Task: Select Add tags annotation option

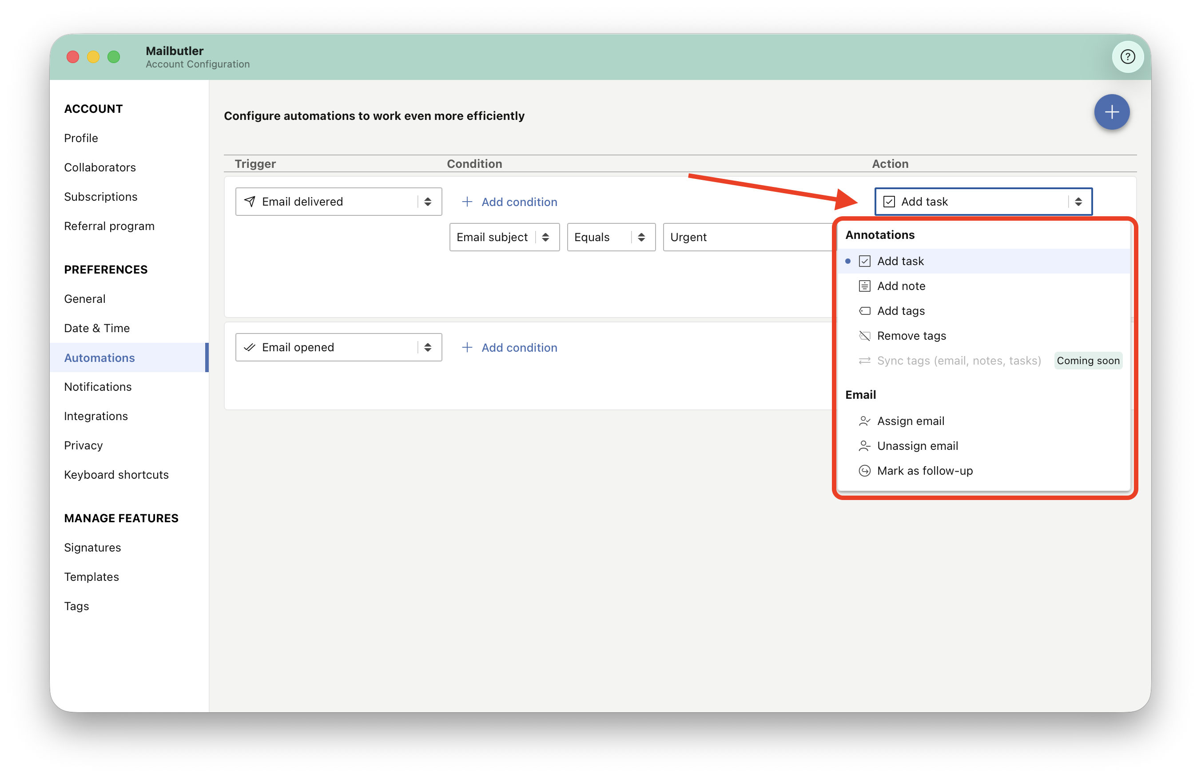Action: pyautogui.click(x=983, y=311)
